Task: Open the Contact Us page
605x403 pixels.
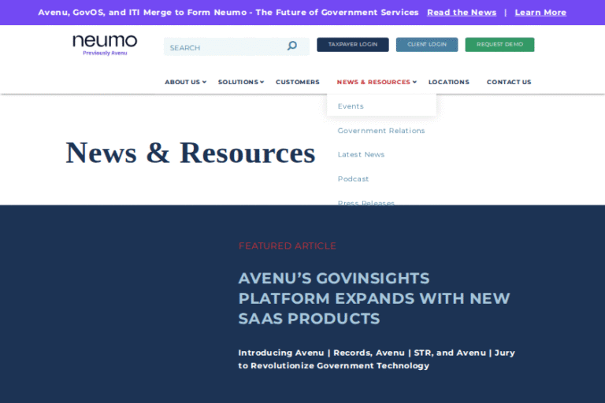Action: tap(509, 82)
